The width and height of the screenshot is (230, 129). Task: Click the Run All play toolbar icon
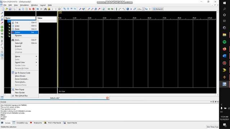(x=131, y=9)
